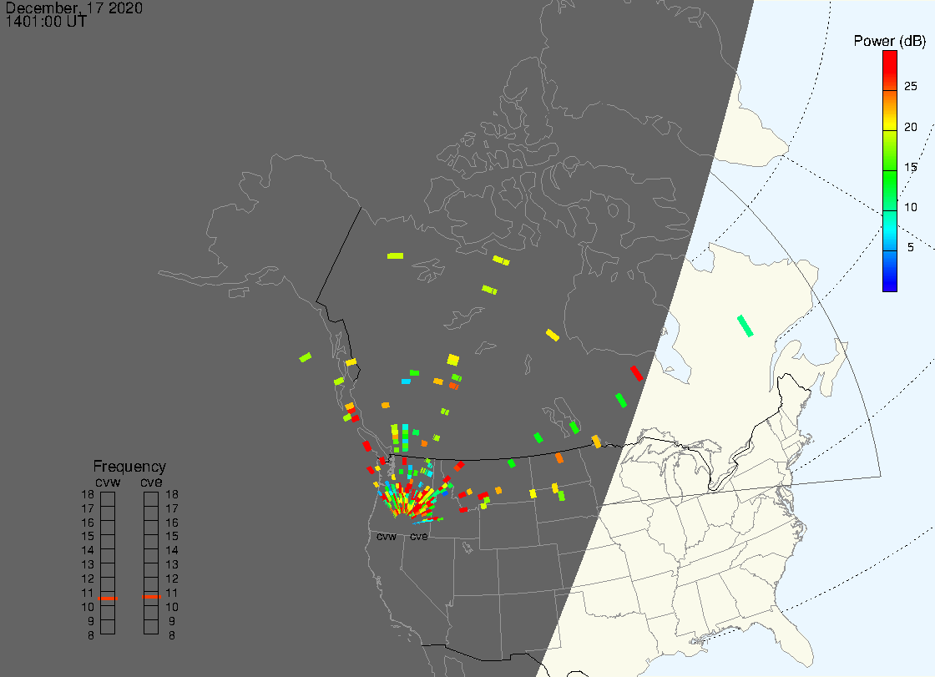This screenshot has width=935, height=677.
Task: Click the 25 tick label on the Power scale
Action: tap(911, 87)
